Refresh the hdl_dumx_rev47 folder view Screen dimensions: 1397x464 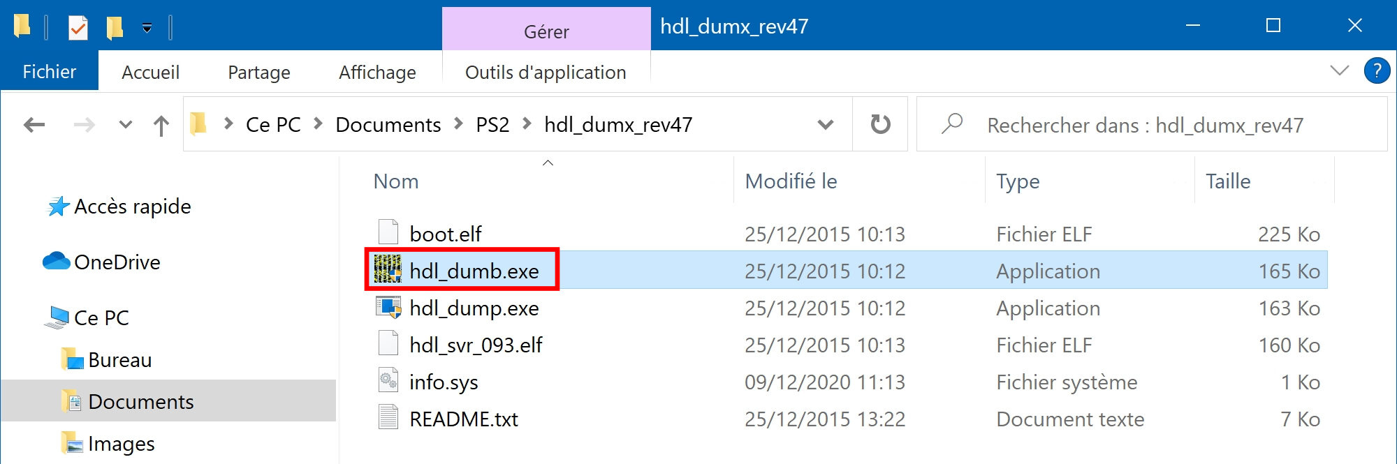click(880, 124)
